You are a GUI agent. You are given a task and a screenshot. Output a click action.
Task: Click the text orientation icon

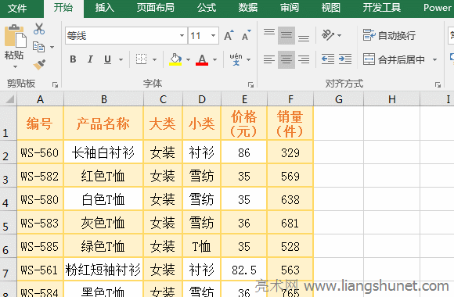click(x=328, y=35)
